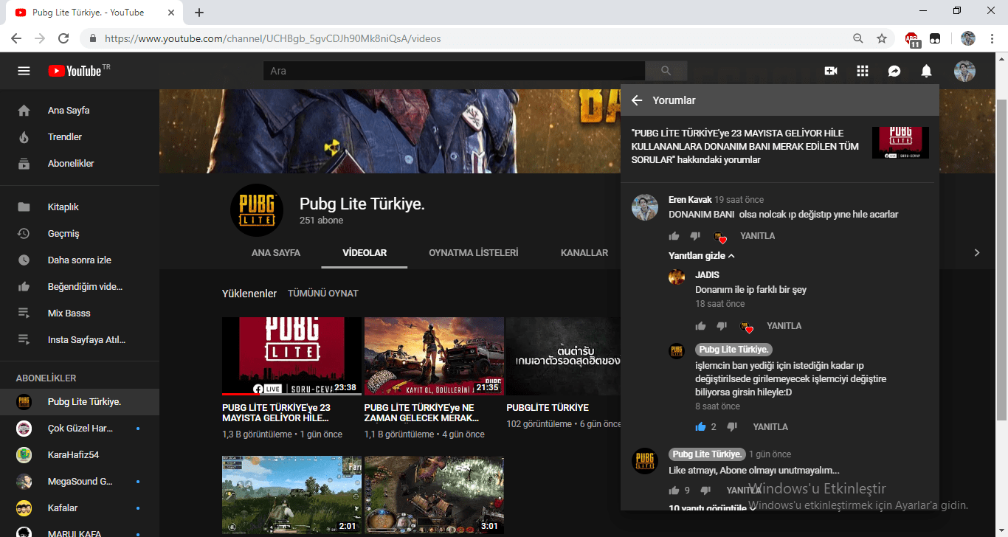This screenshot has height=537, width=1008.
Task: Open Kitaplık in the sidebar
Action: click(80, 207)
